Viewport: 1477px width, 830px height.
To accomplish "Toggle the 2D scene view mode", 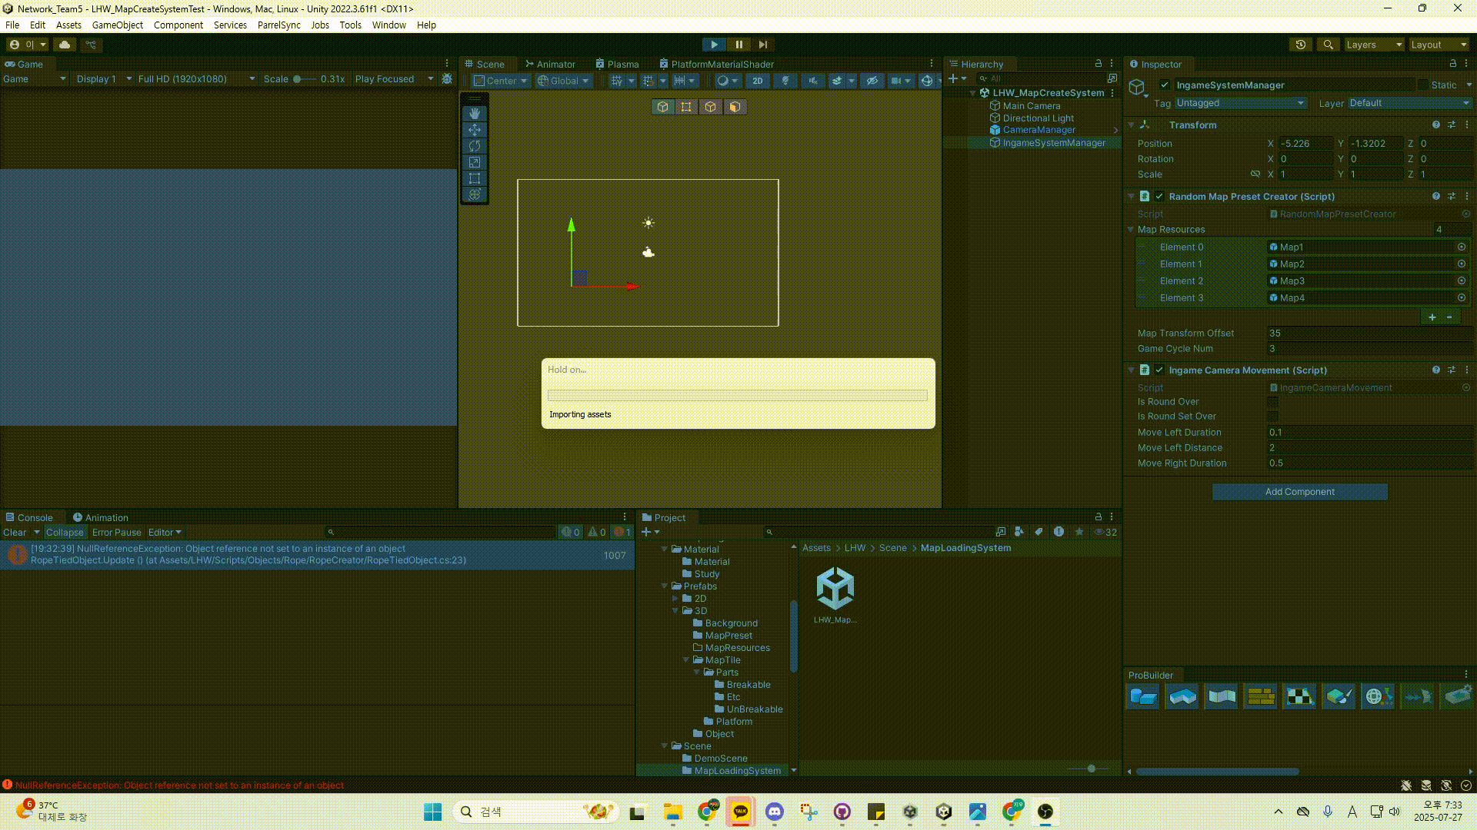I will (758, 81).
